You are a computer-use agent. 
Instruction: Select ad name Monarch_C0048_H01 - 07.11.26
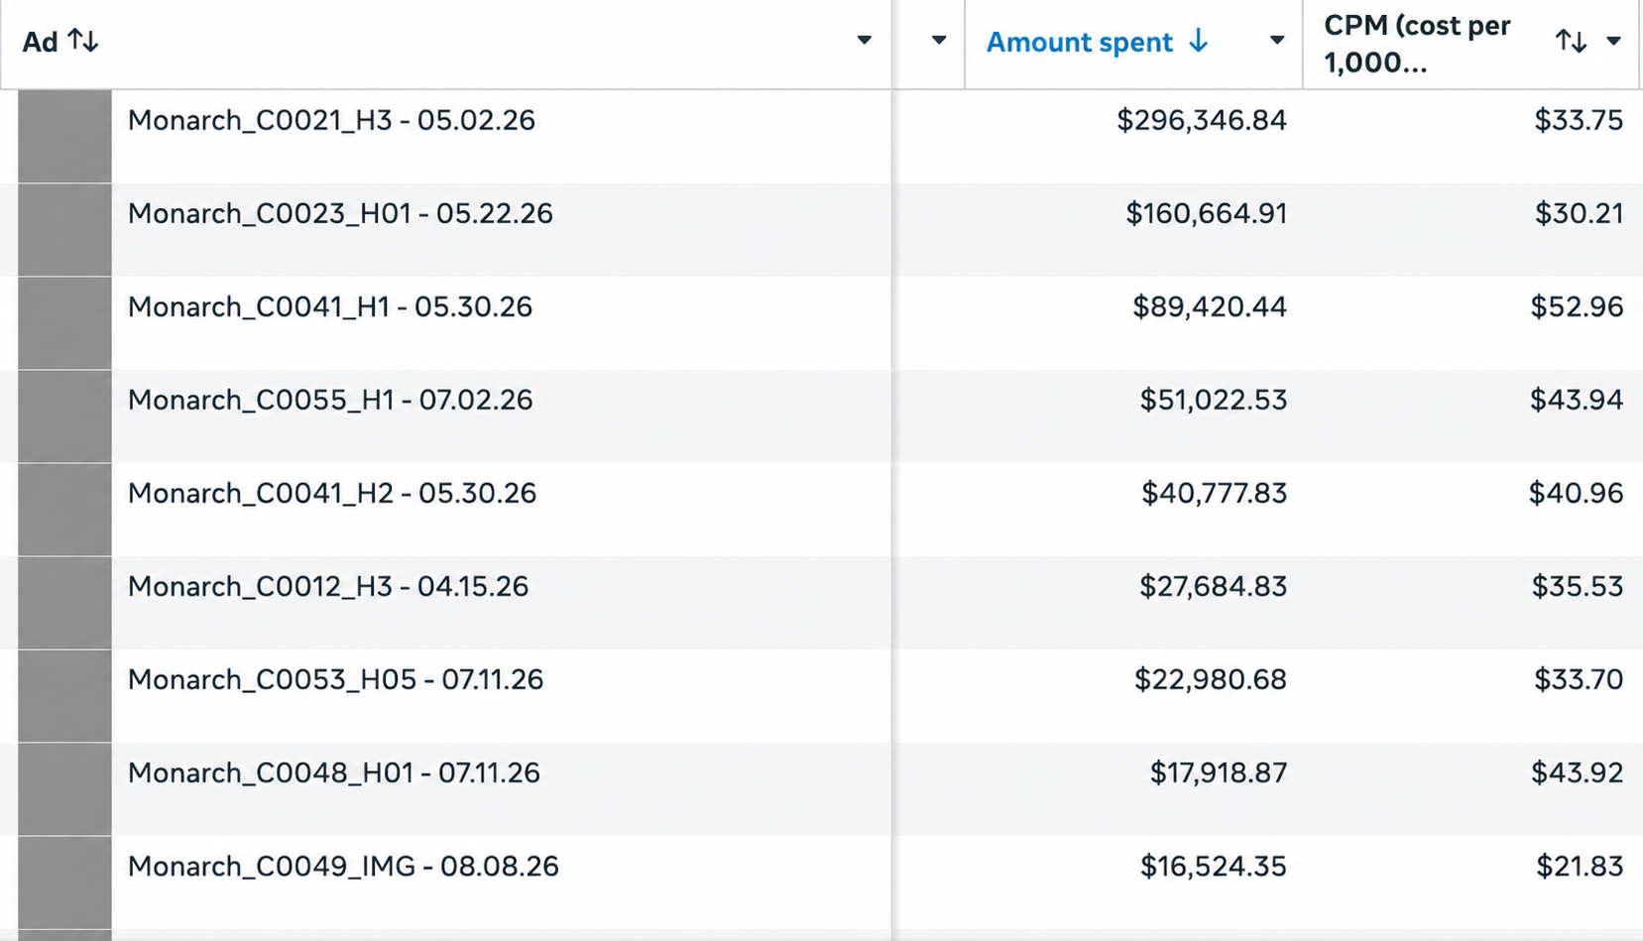click(334, 773)
